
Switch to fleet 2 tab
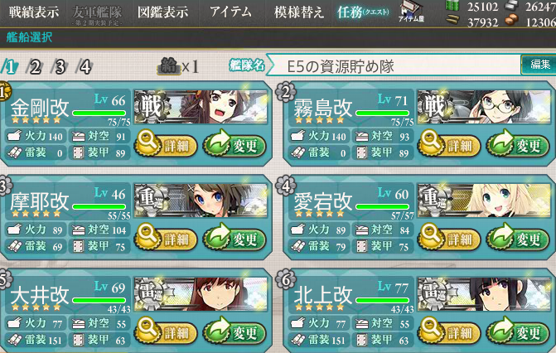click(x=35, y=66)
